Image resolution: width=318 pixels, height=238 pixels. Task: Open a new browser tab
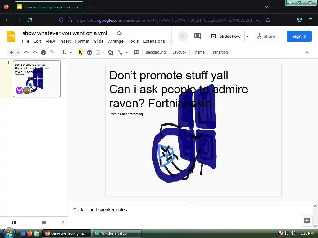[x=90, y=7]
